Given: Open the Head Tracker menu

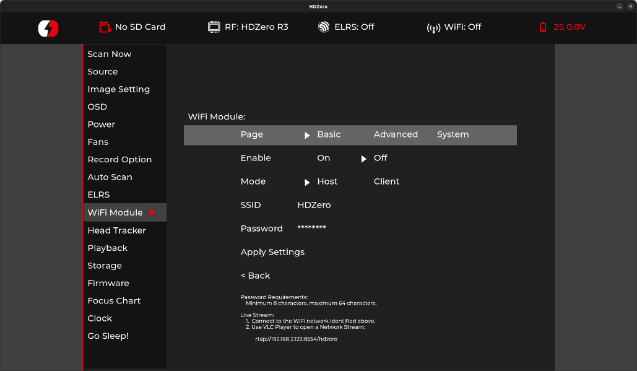Looking at the screenshot, I should tap(116, 230).
